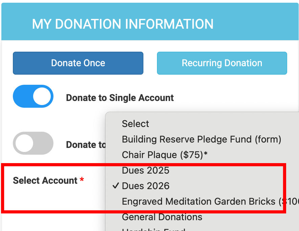Click the Select Account field label
The image size is (299, 231).
(45, 180)
